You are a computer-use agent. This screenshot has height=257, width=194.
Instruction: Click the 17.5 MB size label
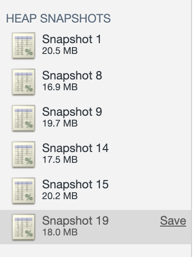click(60, 159)
